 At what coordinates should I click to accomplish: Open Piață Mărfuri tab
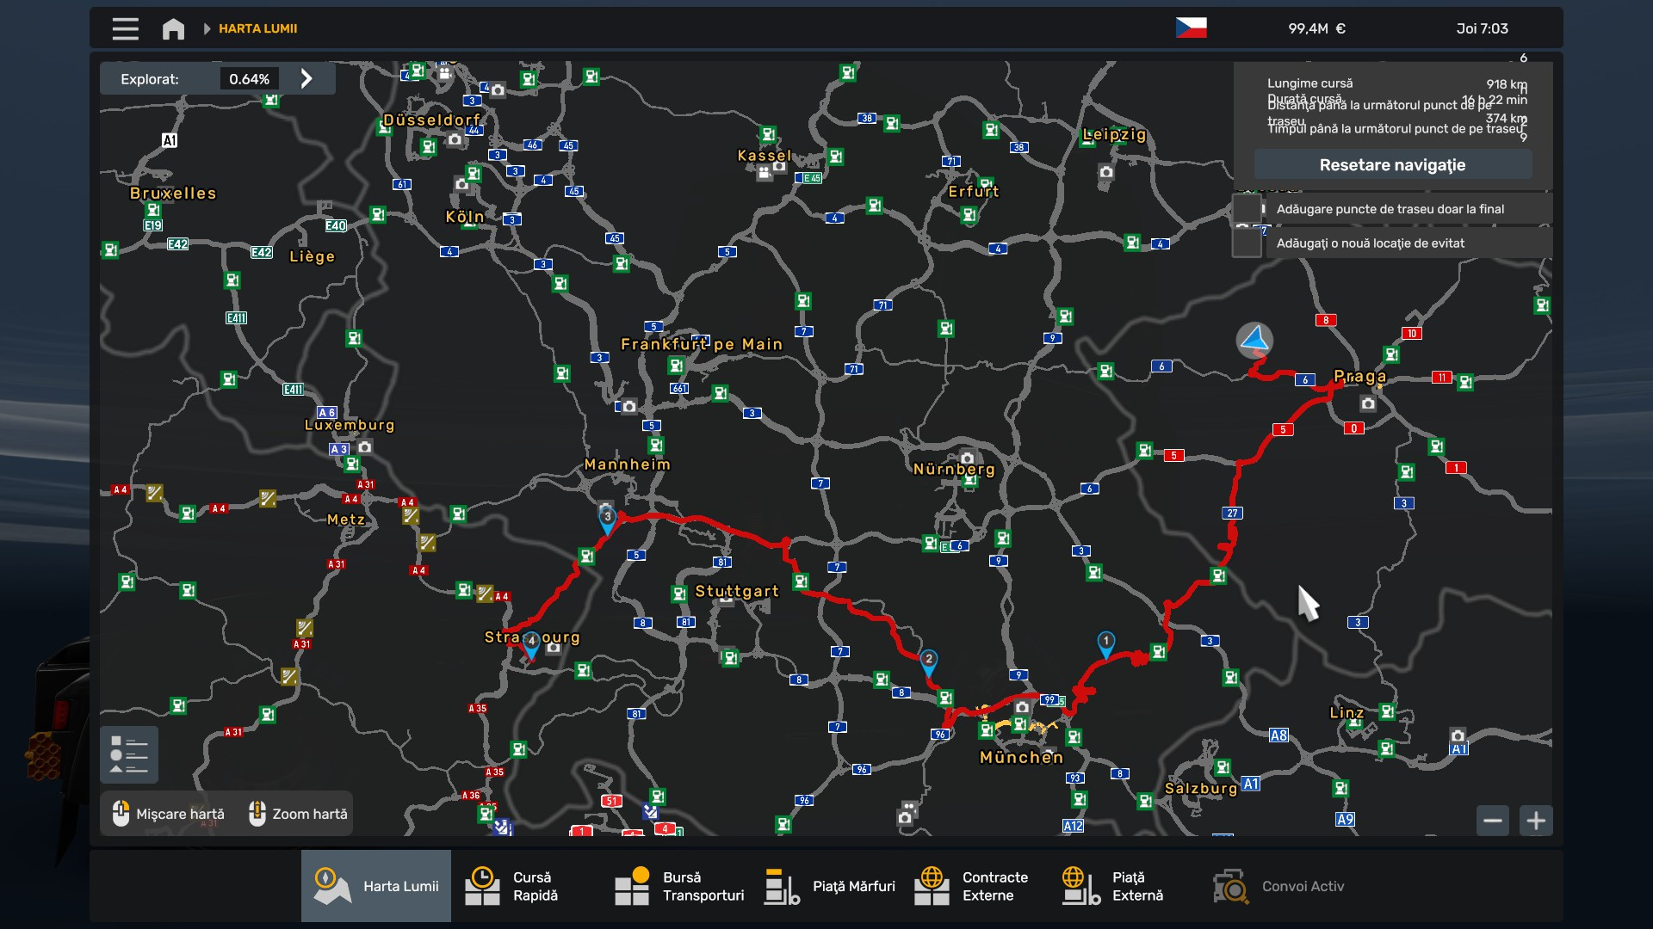click(831, 886)
